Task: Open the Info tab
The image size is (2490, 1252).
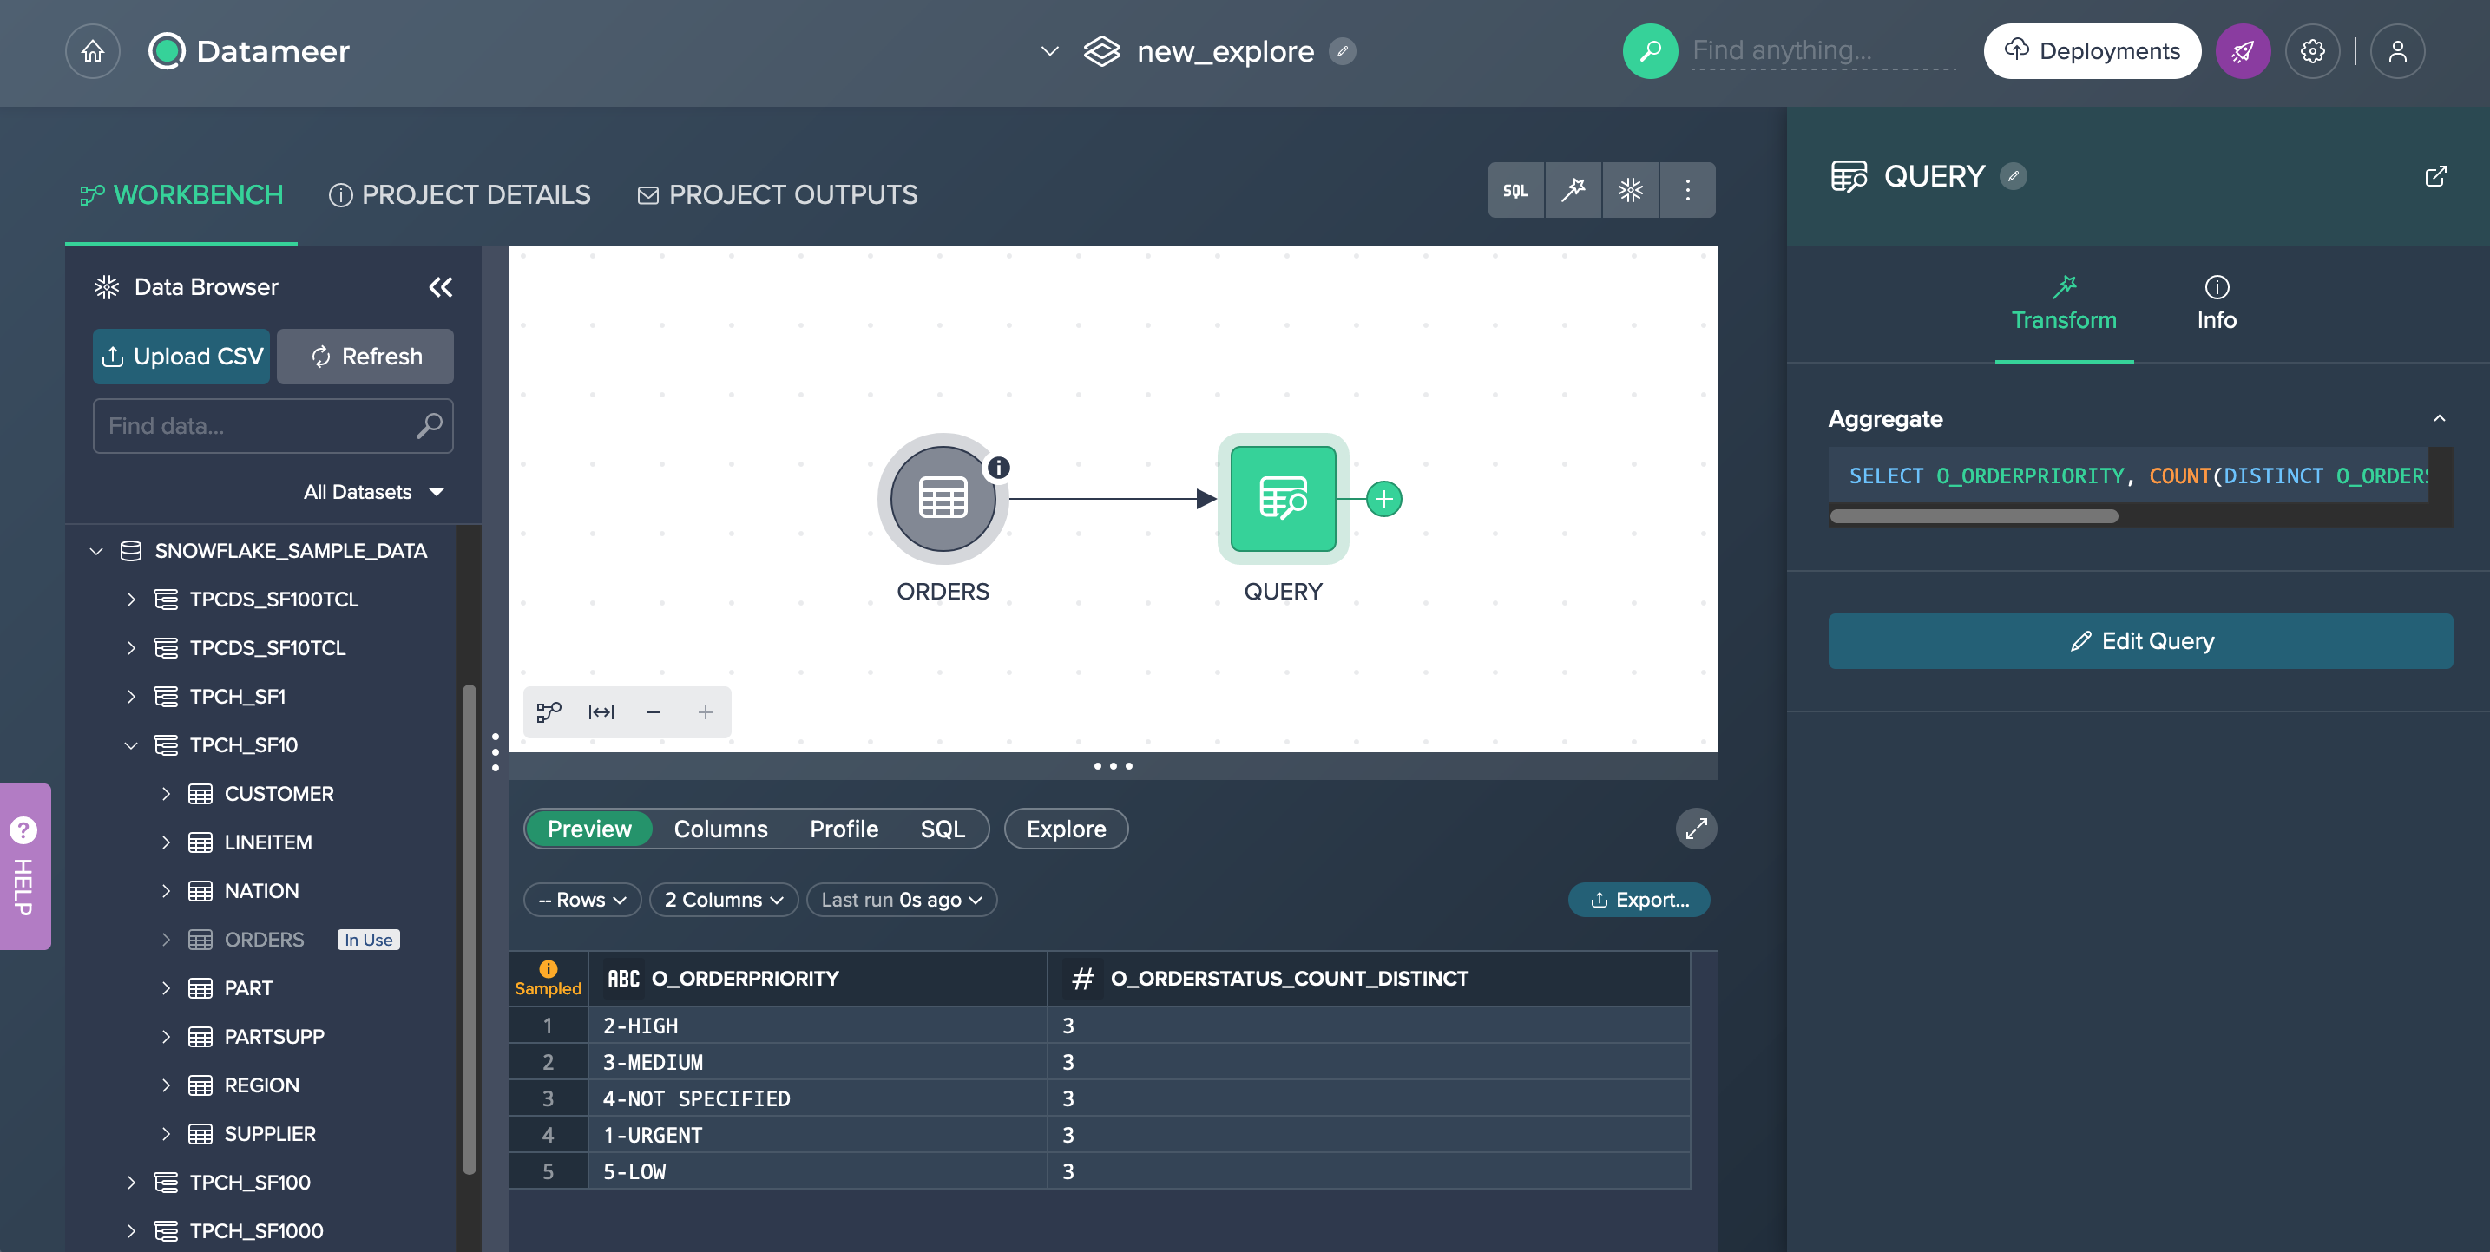Action: point(2216,305)
